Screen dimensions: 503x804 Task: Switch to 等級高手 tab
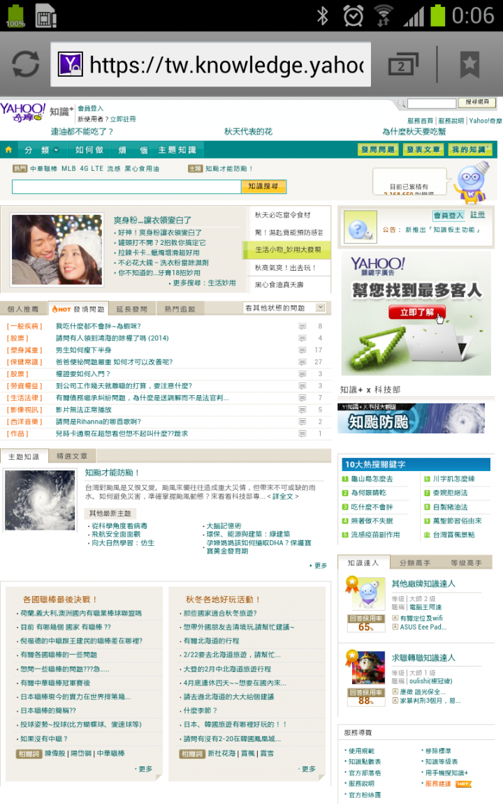pyautogui.click(x=466, y=563)
